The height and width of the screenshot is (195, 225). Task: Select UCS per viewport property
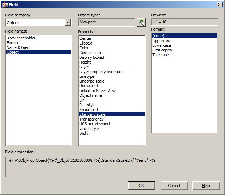coord(112,124)
